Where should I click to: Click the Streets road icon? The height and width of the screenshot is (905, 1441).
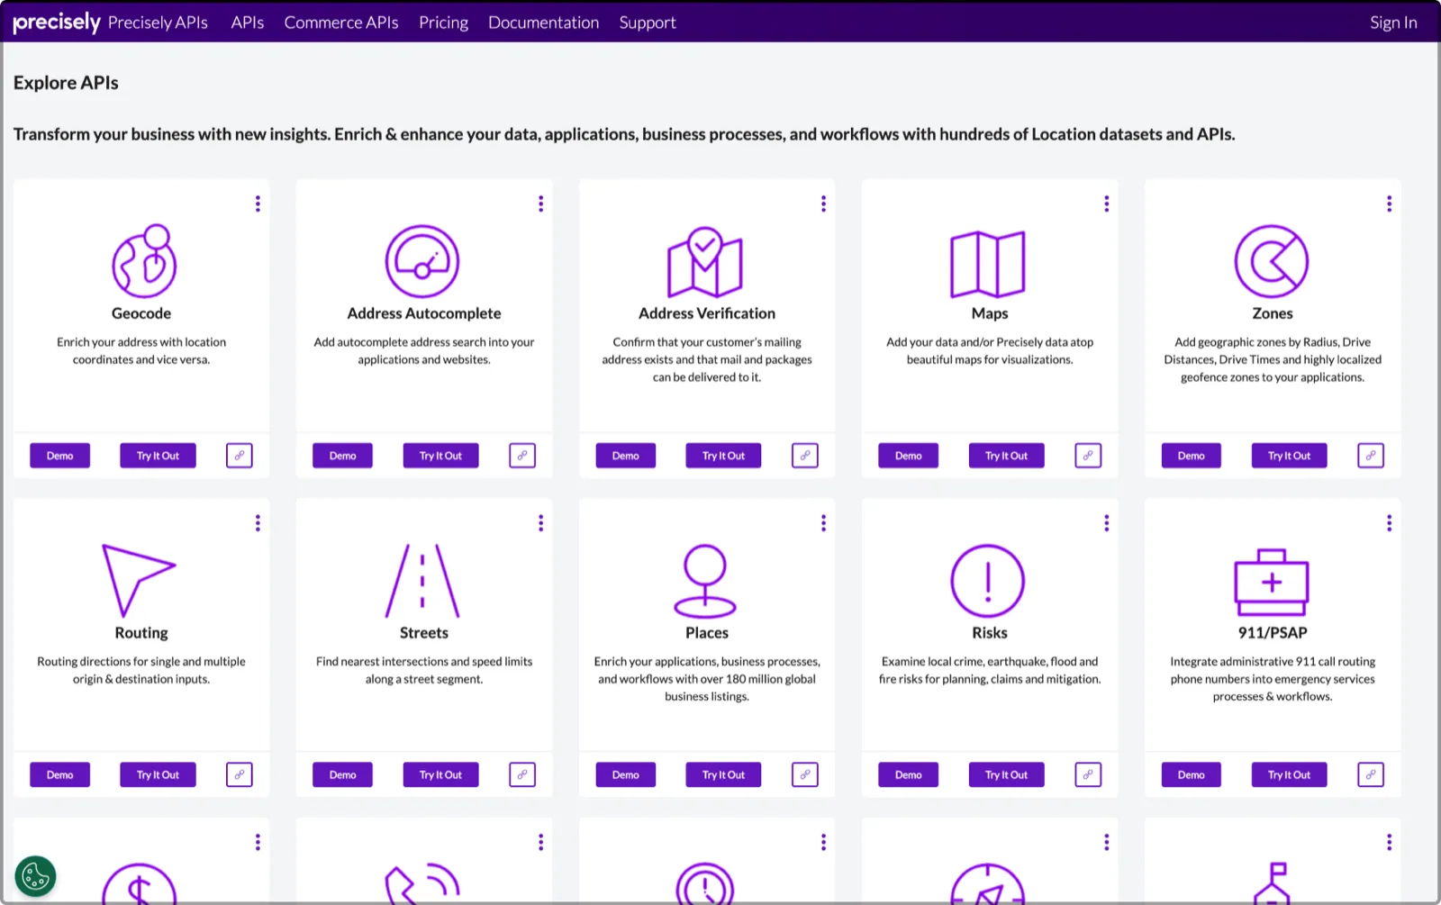click(422, 581)
